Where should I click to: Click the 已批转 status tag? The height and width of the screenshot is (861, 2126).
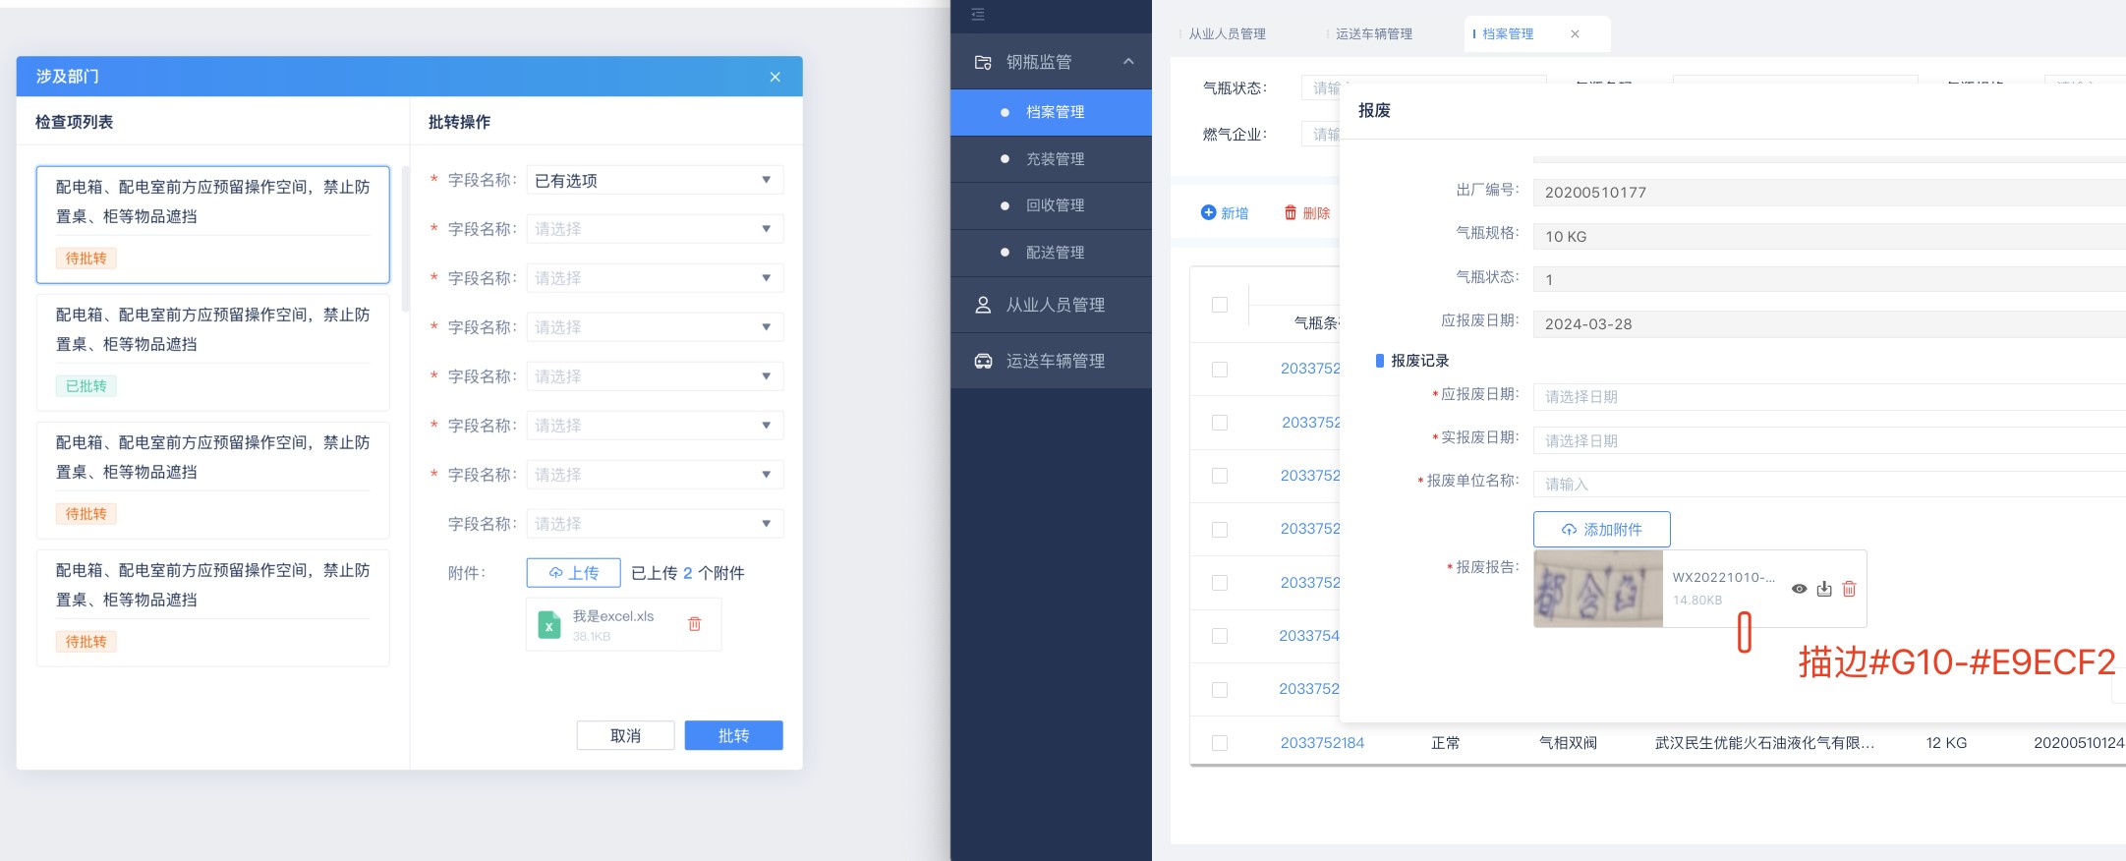(86, 386)
